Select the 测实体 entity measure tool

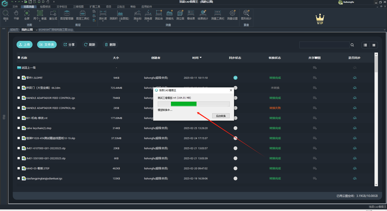tap(159, 15)
